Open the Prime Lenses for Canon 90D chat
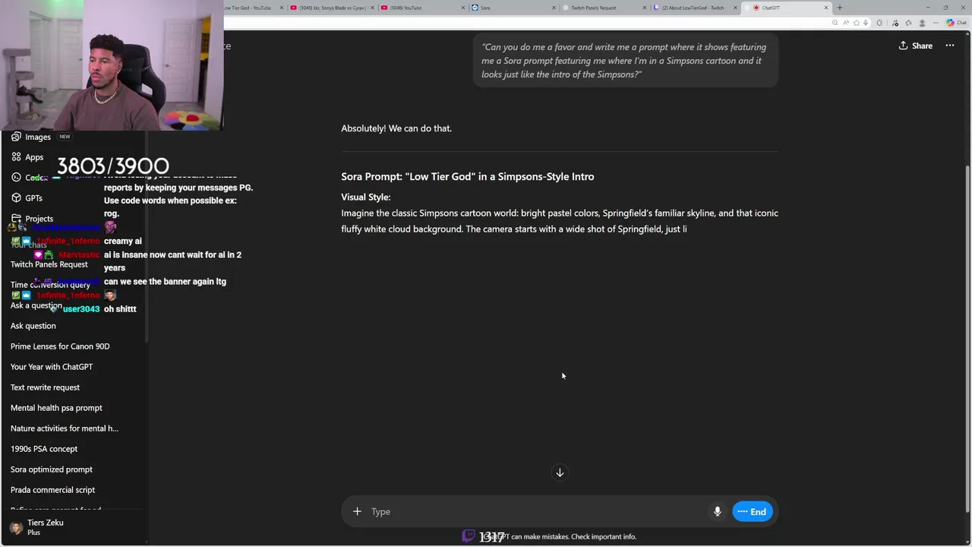 (x=60, y=346)
